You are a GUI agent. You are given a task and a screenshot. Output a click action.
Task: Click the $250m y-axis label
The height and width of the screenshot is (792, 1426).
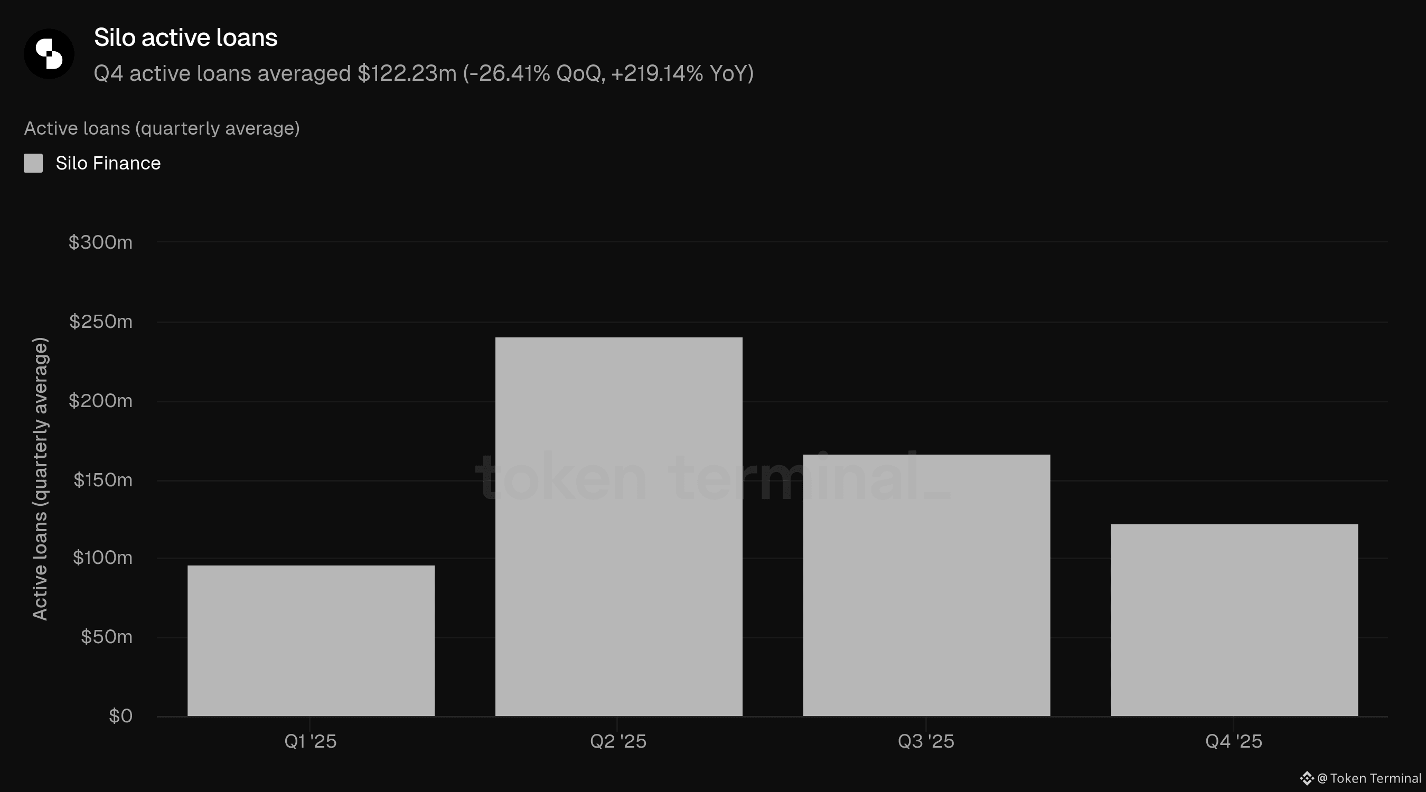tap(101, 322)
